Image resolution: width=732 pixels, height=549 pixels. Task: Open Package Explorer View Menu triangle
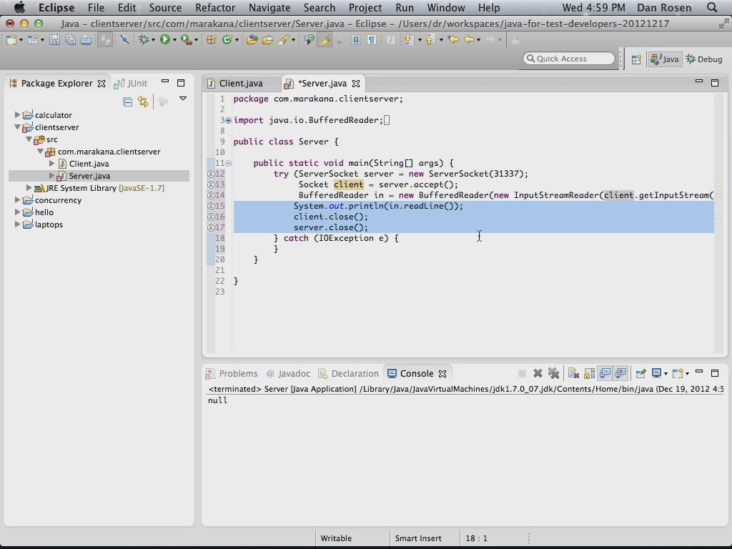coord(183,99)
